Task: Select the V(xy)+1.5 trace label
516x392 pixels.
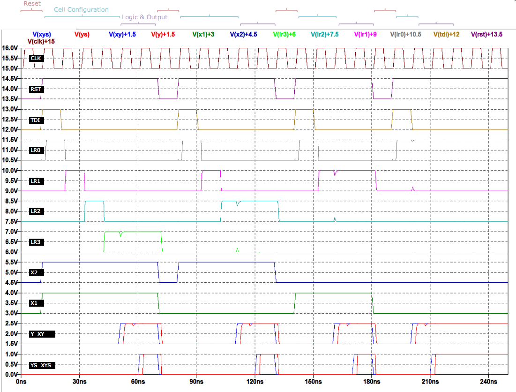Action: (x=122, y=34)
